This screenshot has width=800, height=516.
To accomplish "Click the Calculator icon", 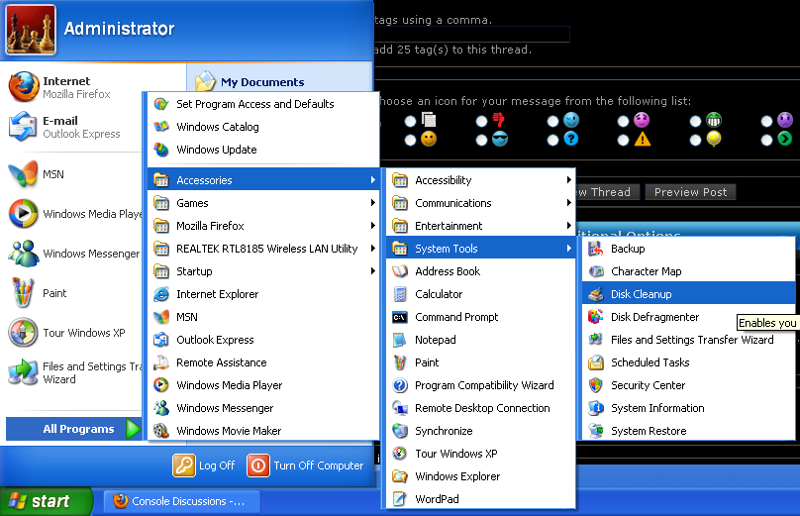I will point(399,294).
